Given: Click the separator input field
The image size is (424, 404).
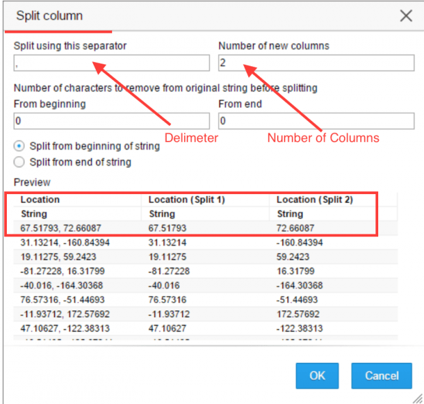Looking at the screenshot, I should [x=111, y=63].
